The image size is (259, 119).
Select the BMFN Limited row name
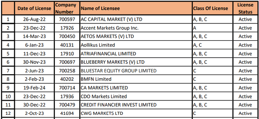click(x=136, y=79)
